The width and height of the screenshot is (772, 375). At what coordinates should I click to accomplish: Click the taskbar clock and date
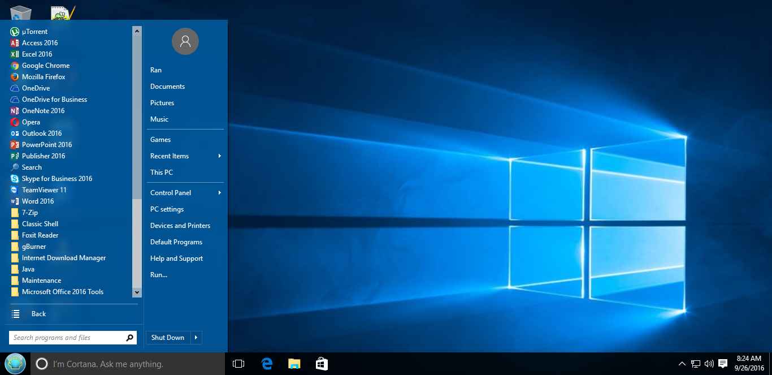click(x=749, y=364)
